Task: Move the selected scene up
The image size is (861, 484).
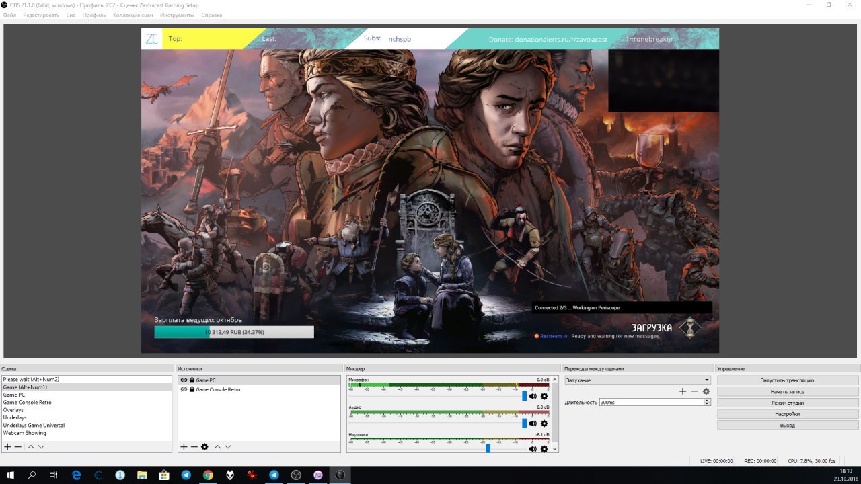Action: pos(31,447)
